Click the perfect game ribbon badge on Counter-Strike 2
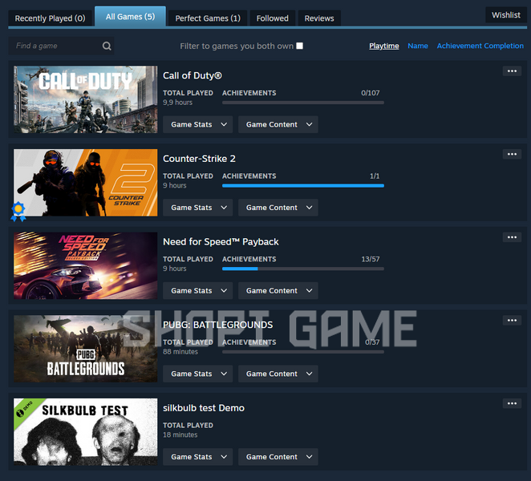Viewport: 531px width, 481px height. pyautogui.click(x=18, y=212)
